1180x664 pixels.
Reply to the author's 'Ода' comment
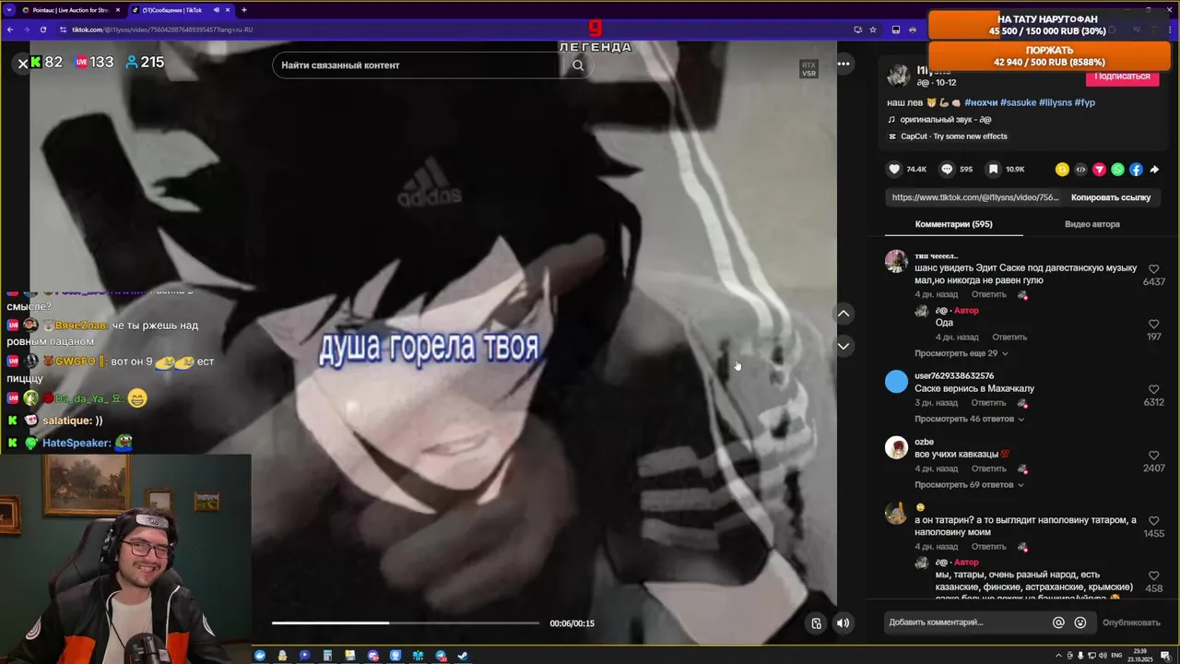click(1009, 337)
